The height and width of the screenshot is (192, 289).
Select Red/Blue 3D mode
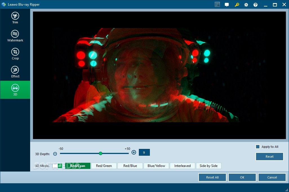tap(130, 166)
